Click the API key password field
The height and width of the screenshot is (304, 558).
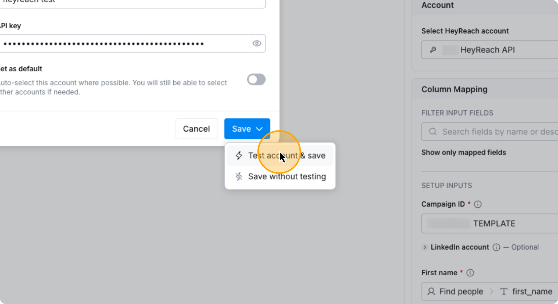point(124,44)
